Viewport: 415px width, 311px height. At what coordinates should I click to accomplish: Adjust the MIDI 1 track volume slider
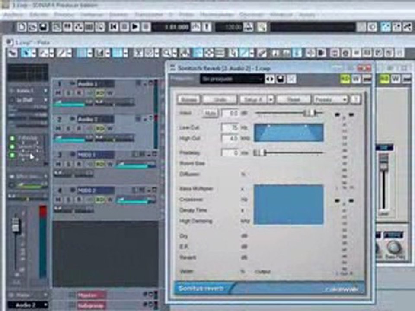136,165
